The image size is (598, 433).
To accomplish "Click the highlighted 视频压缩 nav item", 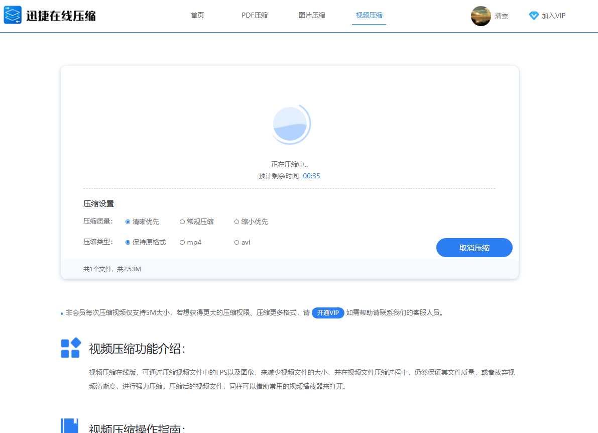I will point(369,16).
